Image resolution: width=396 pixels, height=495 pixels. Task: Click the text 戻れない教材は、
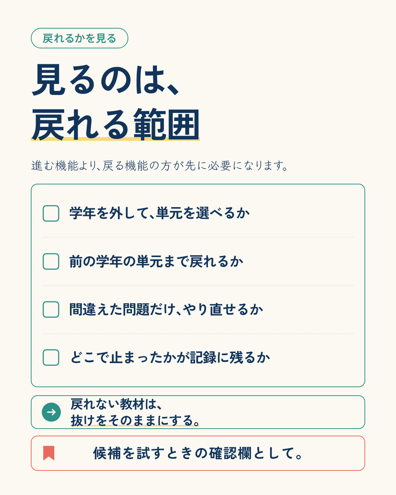[x=116, y=404]
